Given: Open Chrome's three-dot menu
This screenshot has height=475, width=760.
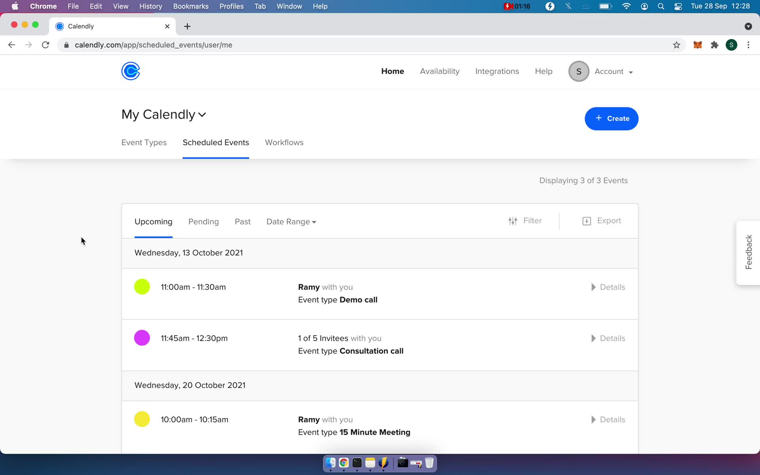Looking at the screenshot, I should [748, 45].
